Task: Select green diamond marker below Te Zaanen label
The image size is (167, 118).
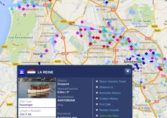Action: [x=45, y=47]
